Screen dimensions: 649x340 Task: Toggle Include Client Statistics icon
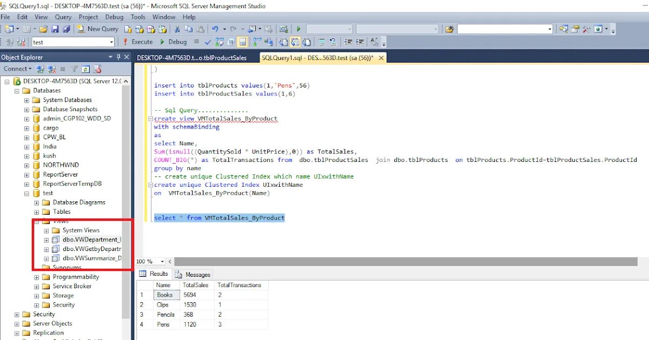point(268,42)
